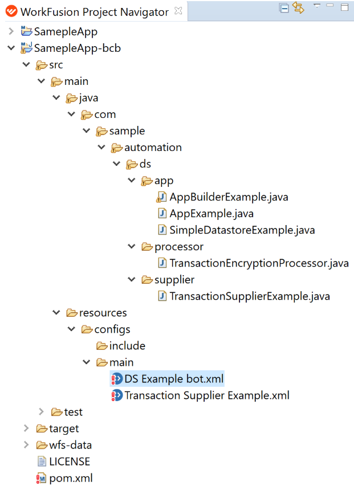The width and height of the screenshot is (354, 494).
Task: Select the include folder label
Action: click(x=127, y=346)
